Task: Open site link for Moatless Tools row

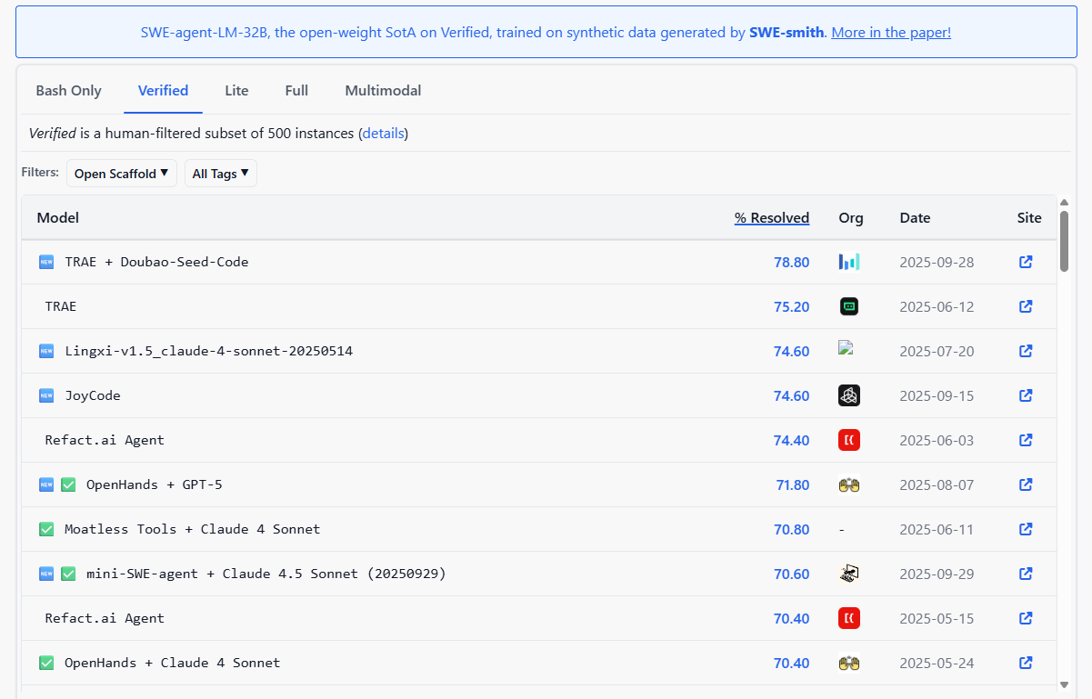Action: pyautogui.click(x=1026, y=529)
